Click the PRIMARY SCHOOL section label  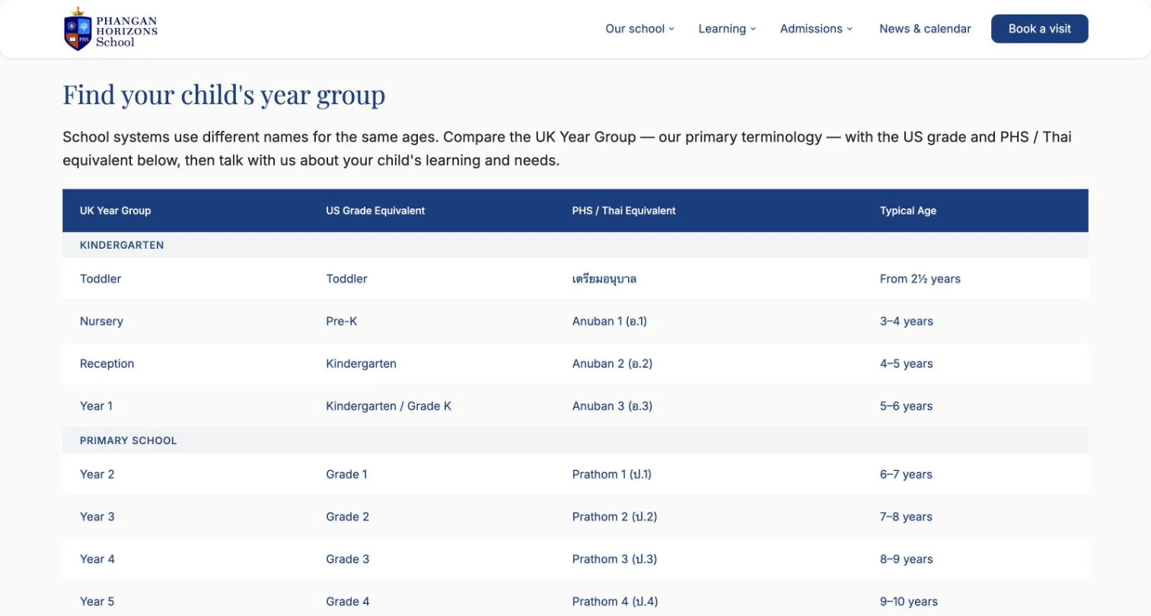128,440
